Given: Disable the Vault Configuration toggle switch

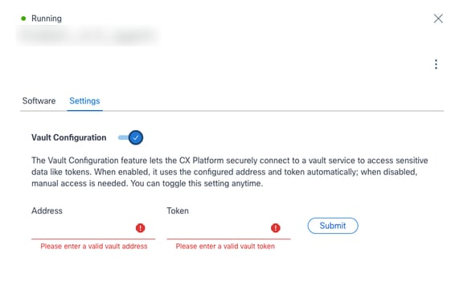Looking at the screenshot, I should coord(130,137).
